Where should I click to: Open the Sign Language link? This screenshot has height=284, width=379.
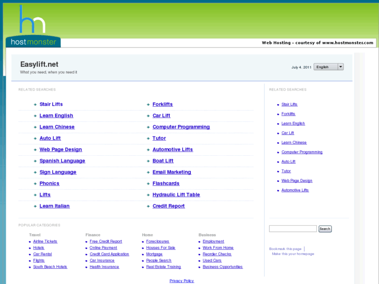(58, 172)
